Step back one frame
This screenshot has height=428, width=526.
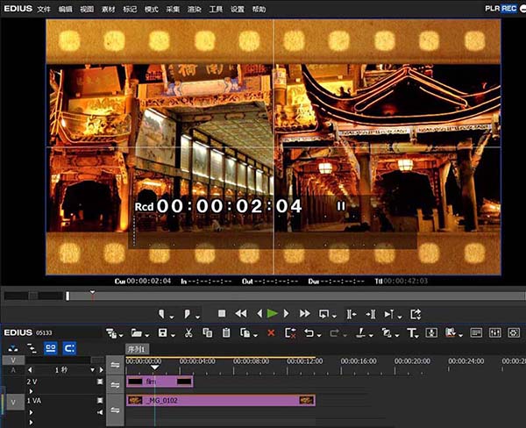pos(259,313)
